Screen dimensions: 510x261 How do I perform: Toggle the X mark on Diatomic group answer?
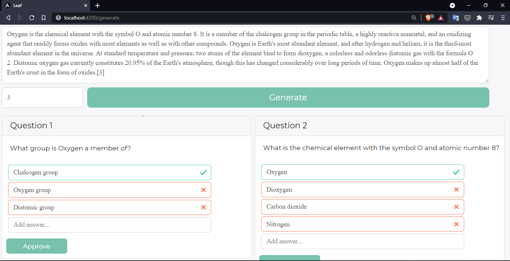[203, 207]
